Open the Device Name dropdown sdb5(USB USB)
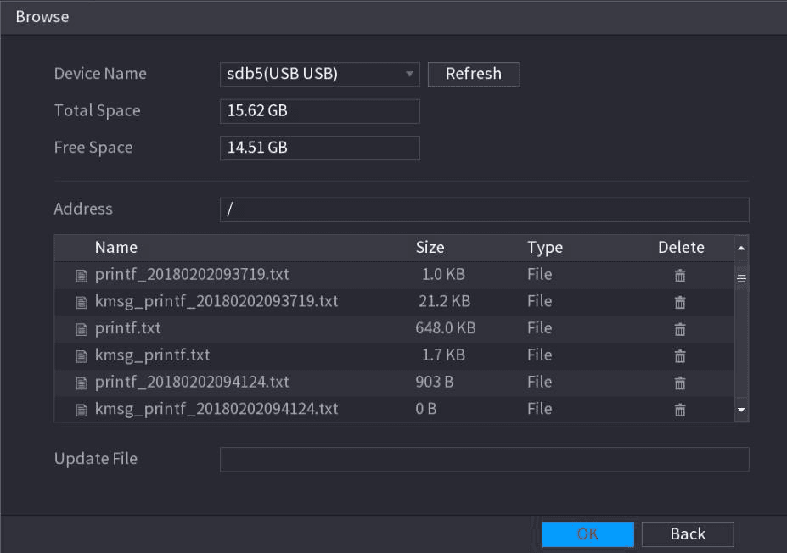The width and height of the screenshot is (787, 553). [x=320, y=74]
